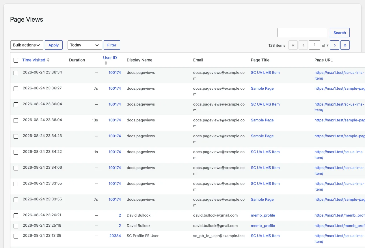Toggle select-all checkbox in header
Viewport: 365px width, 248px height.
16,60
